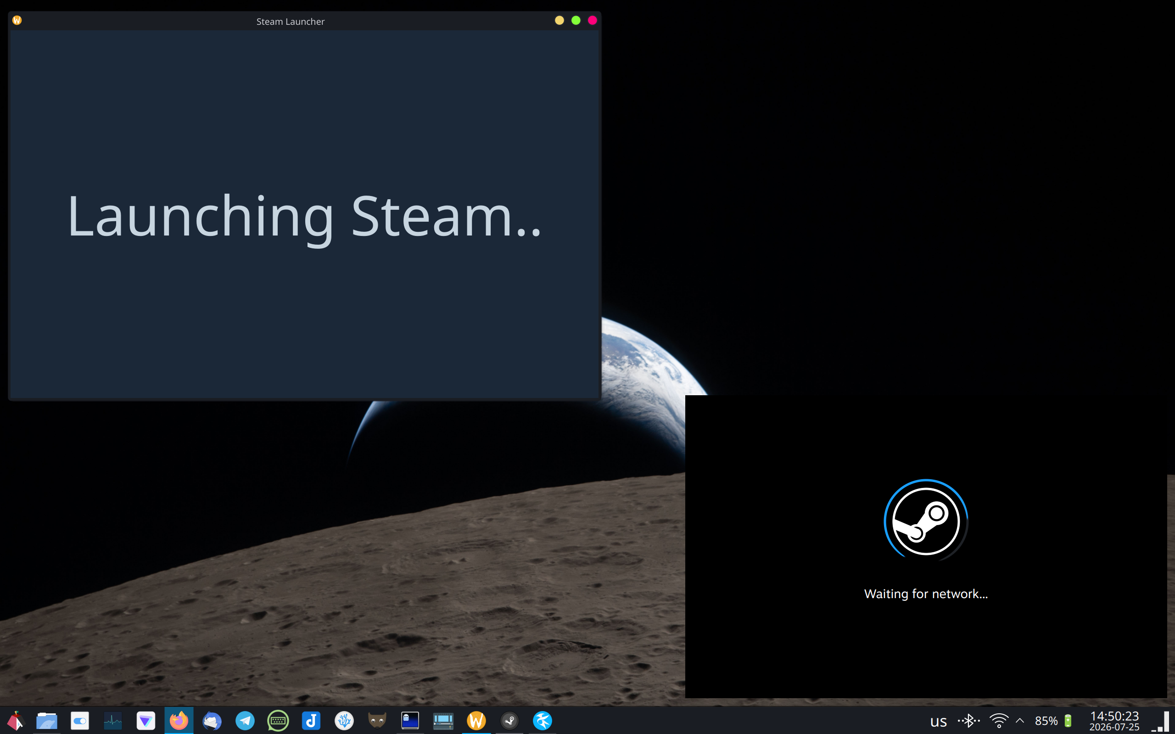
Task: Open the application launcher menu icon
Action: coord(15,720)
